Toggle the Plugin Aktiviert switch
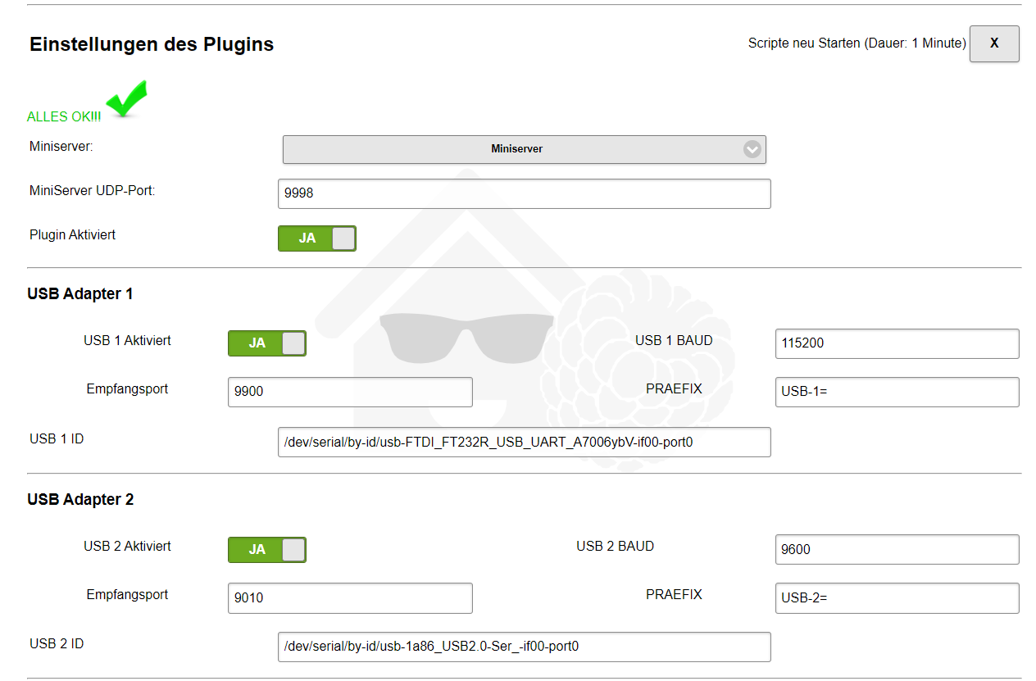 coord(317,238)
